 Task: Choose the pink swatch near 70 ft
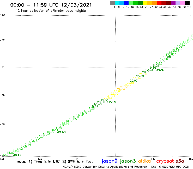182,3
